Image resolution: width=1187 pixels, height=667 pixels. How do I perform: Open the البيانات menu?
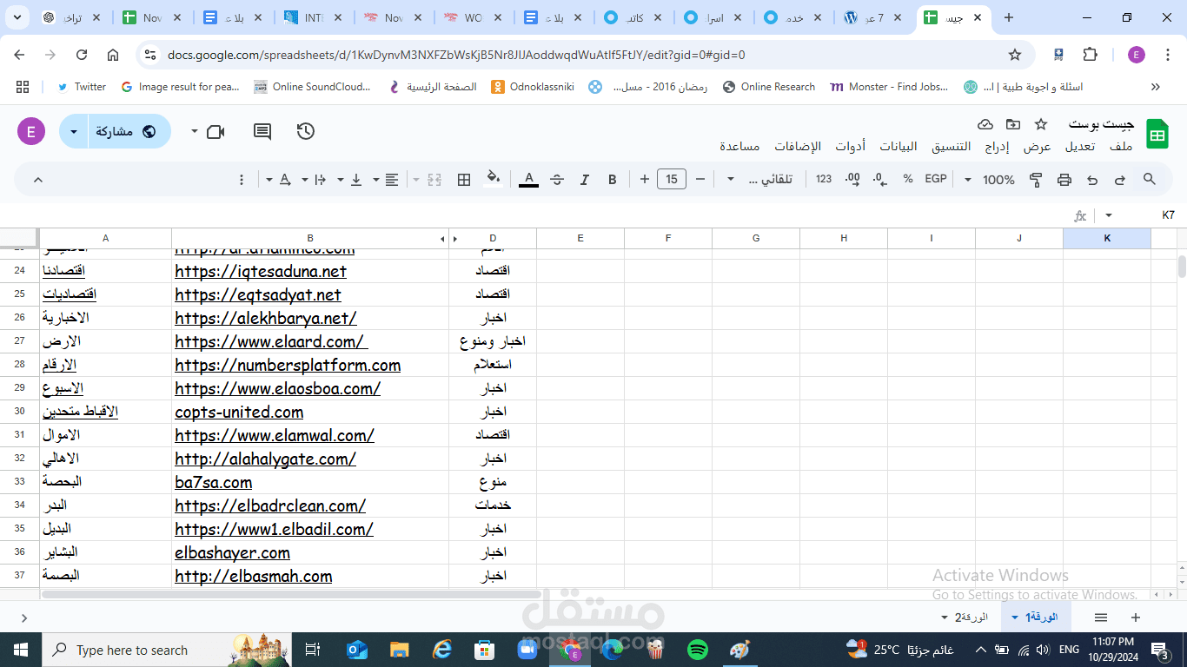point(898,147)
